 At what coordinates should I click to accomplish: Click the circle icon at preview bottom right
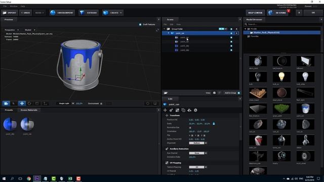pyautogui.click(x=148, y=103)
